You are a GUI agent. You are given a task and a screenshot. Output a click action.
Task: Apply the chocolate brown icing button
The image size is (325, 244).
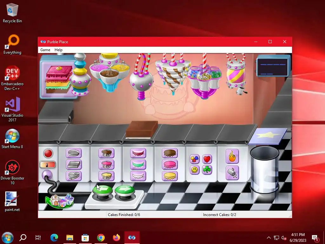point(170,153)
